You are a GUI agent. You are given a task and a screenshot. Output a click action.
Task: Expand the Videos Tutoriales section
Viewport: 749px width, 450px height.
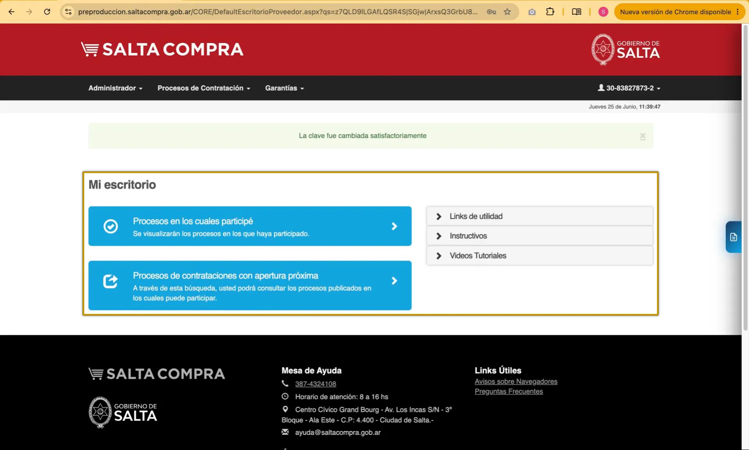tap(540, 256)
